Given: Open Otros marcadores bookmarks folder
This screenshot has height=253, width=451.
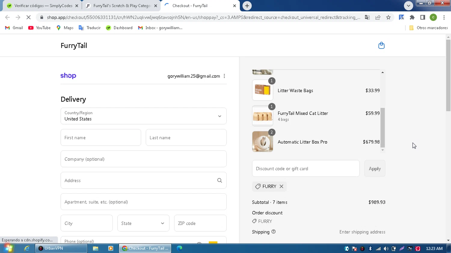Looking at the screenshot, I should click(x=428, y=28).
